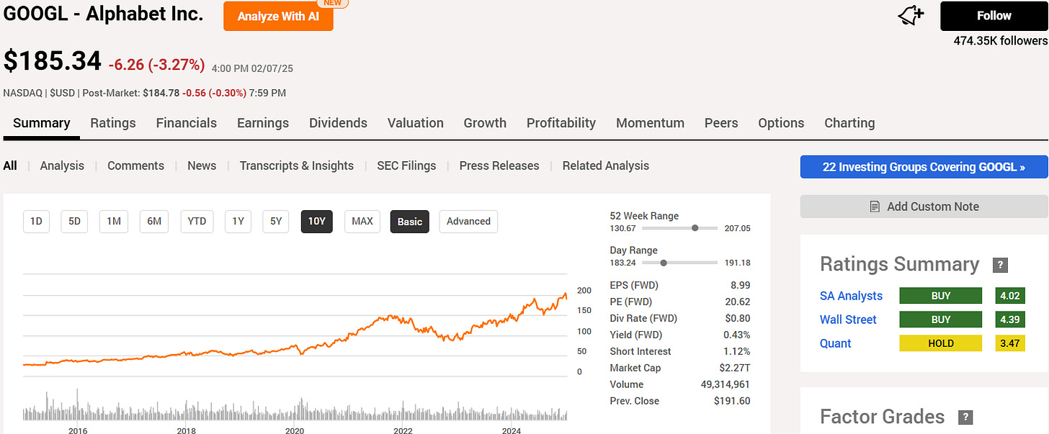This screenshot has height=434, width=1049.
Task: Set chart range to 1D
Action: coord(36,221)
